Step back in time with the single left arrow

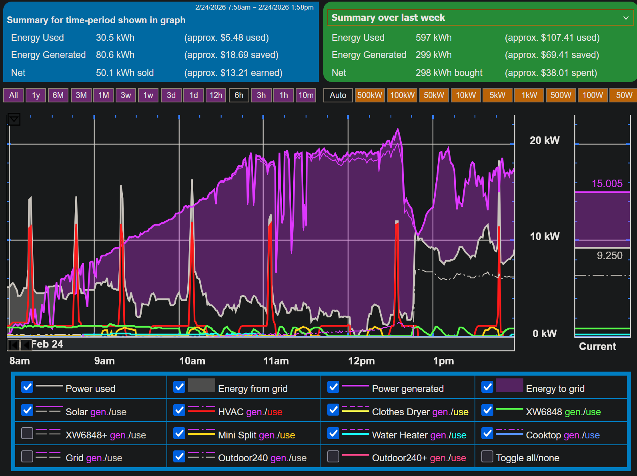tap(26, 344)
